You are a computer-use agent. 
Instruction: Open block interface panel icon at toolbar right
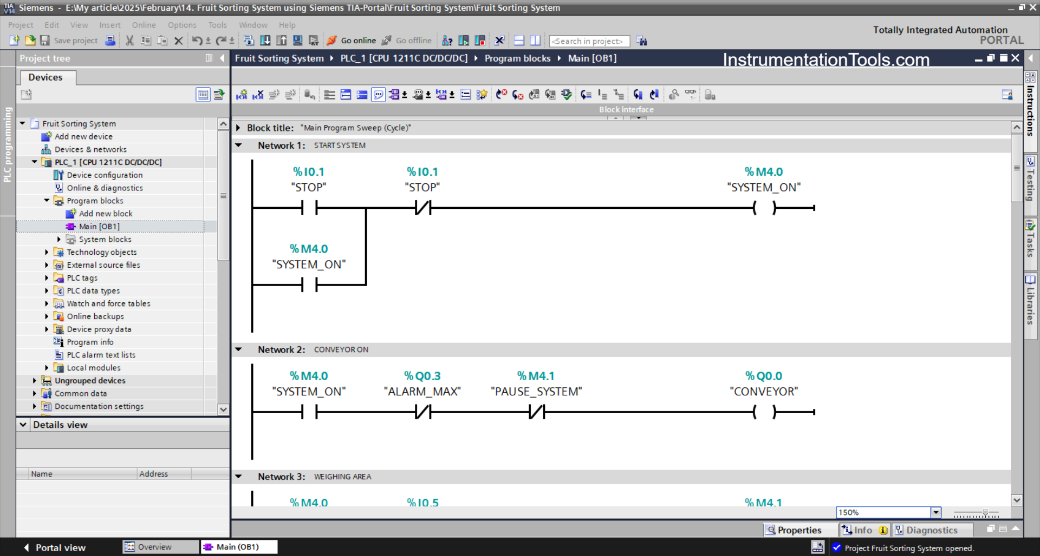(1007, 95)
